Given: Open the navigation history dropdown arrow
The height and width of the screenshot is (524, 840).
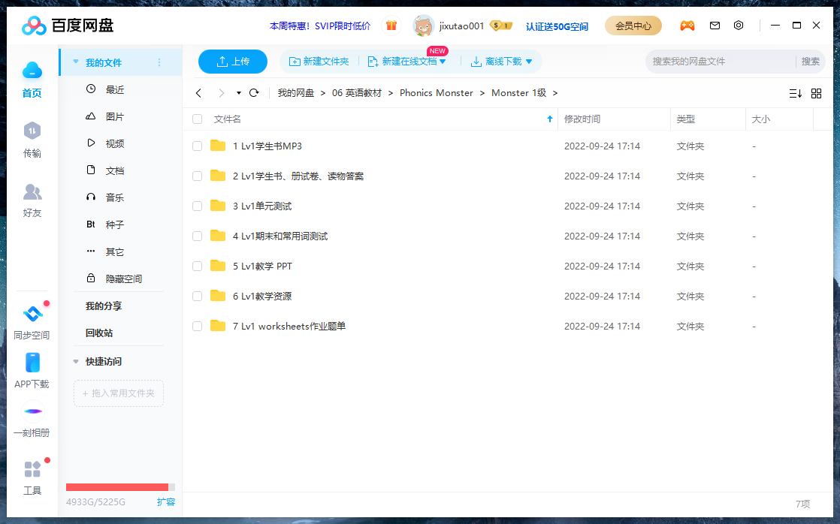Looking at the screenshot, I should [x=239, y=93].
